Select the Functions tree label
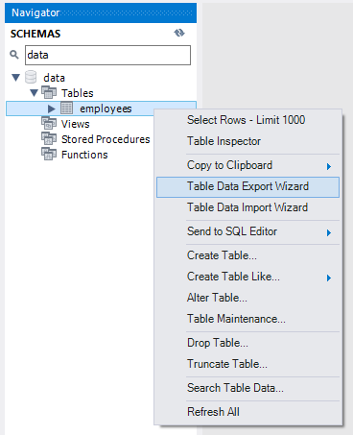 click(84, 155)
